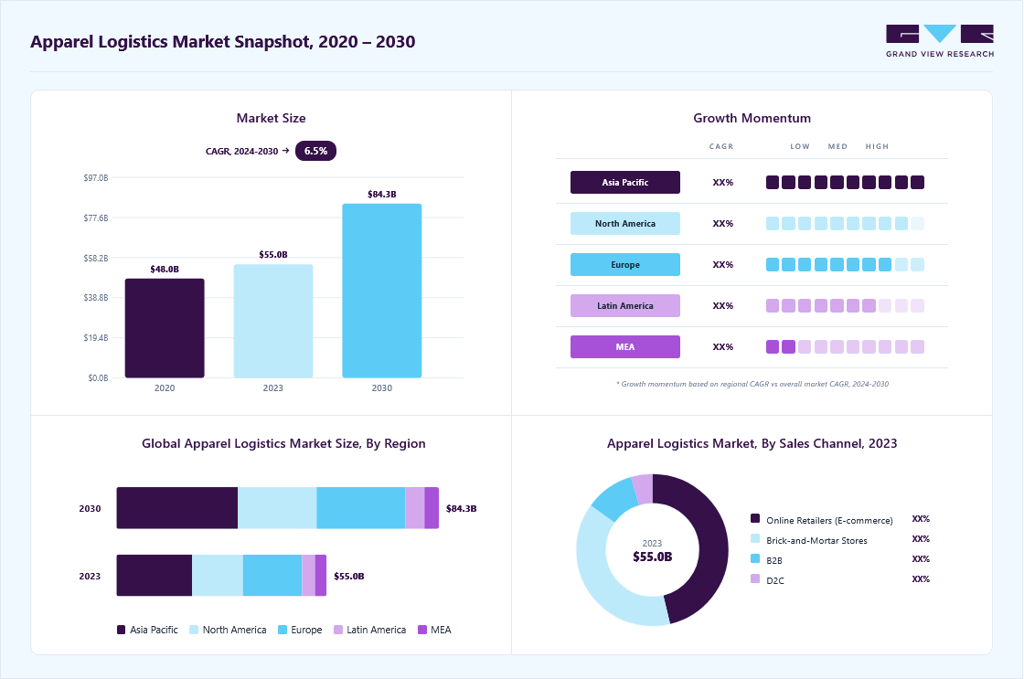This screenshot has height=679, width=1024.
Task: Click the Apparel Logistics Market Snapshot heading
Action: [x=223, y=42]
